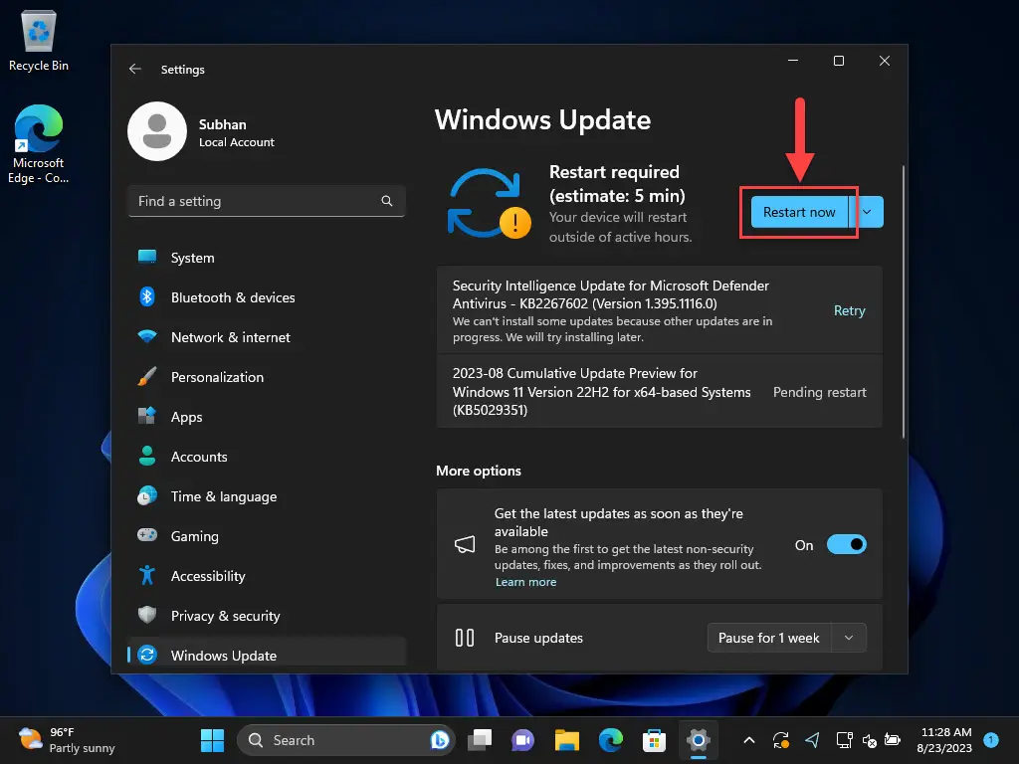Click the location arrow tray icon
This screenshot has height=764, width=1019.
pos(812,740)
